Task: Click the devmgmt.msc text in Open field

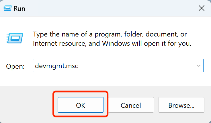Action: click(x=56, y=66)
